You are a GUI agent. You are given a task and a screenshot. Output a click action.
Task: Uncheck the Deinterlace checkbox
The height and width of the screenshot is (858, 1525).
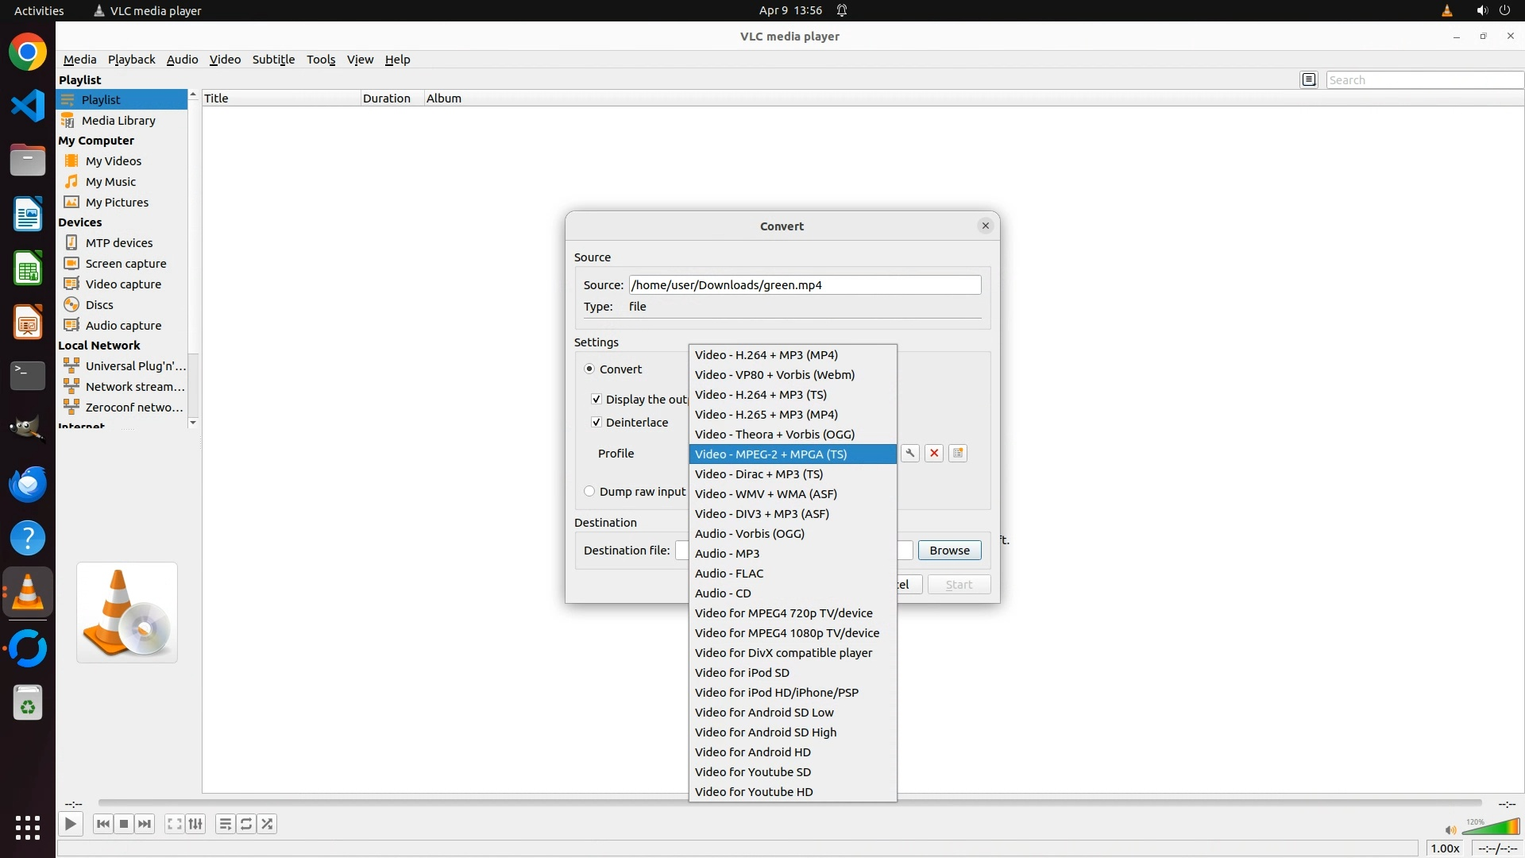click(x=596, y=423)
